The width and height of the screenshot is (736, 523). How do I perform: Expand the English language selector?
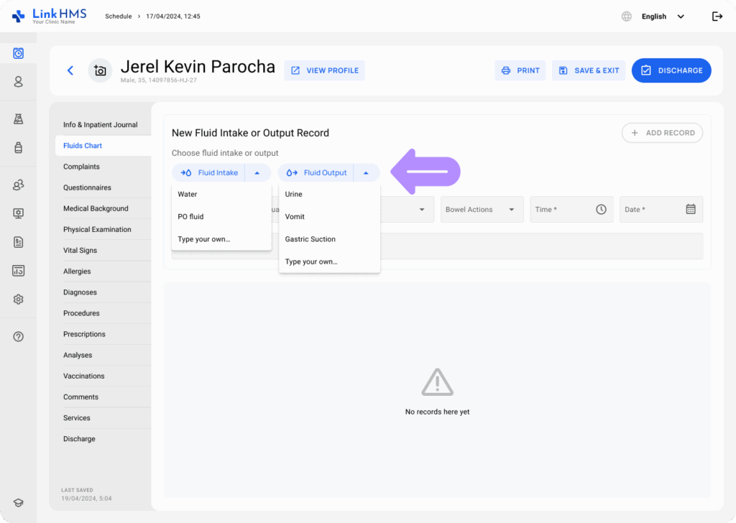(661, 17)
